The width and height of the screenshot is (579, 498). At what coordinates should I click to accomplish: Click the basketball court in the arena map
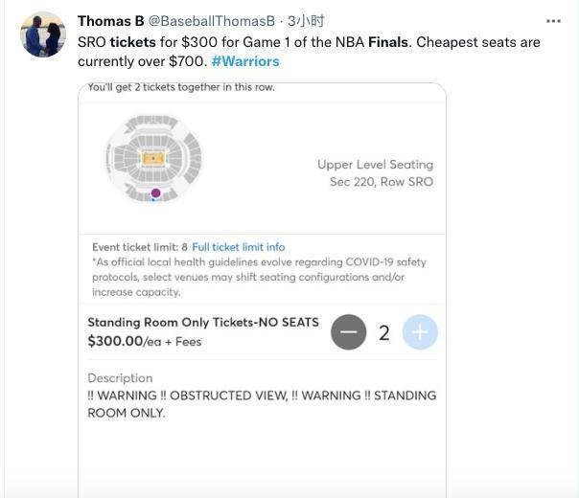coord(153,158)
